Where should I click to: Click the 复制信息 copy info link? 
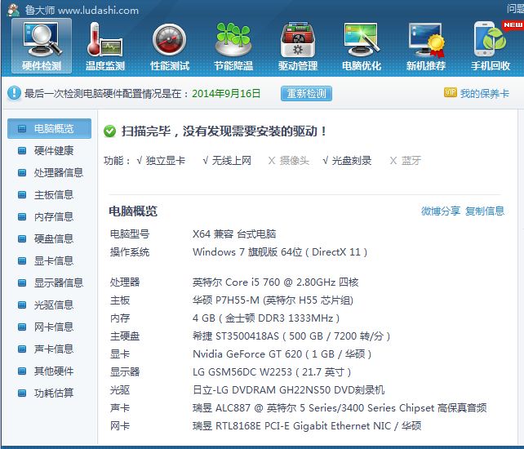(x=485, y=211)
